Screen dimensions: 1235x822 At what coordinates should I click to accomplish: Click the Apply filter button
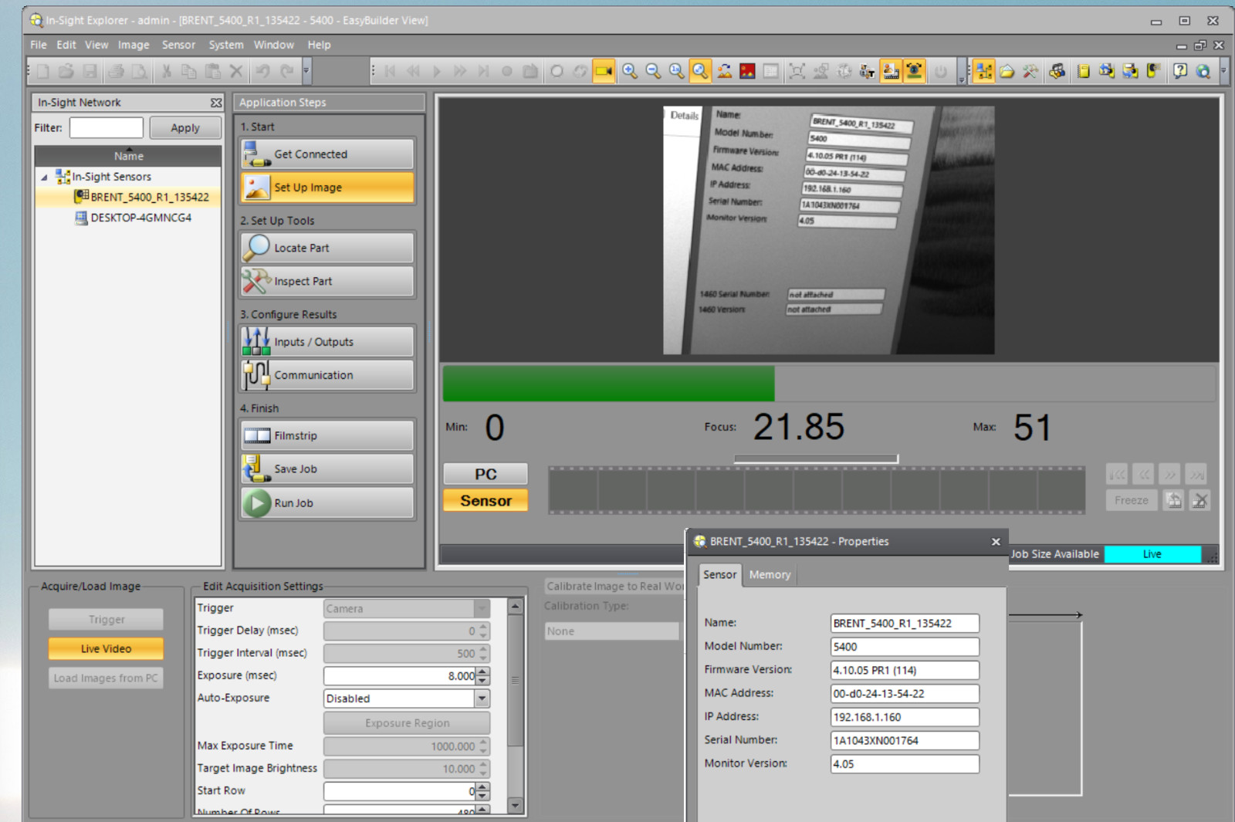[185, 127]
